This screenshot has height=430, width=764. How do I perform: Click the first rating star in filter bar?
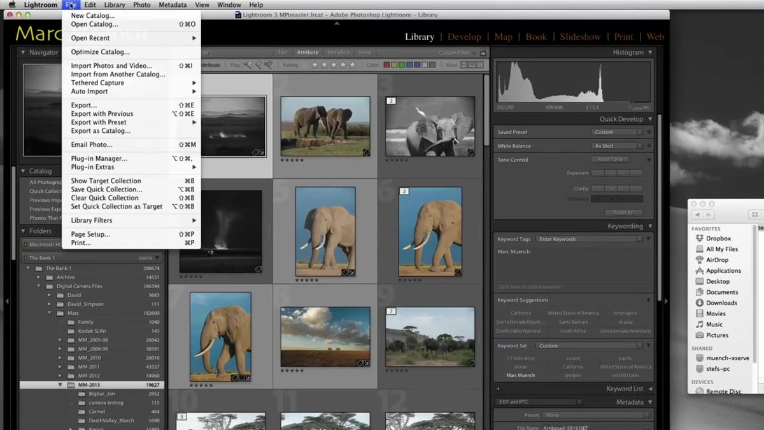point(315,65)
